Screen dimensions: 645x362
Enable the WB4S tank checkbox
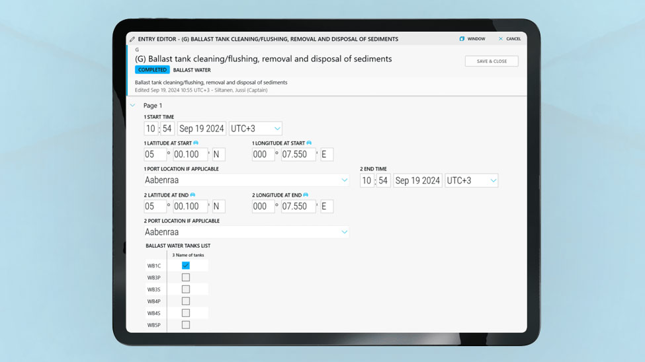point(186,313)
